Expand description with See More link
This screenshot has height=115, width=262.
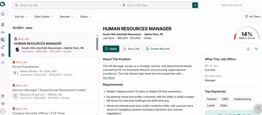(x=109, y=78)
